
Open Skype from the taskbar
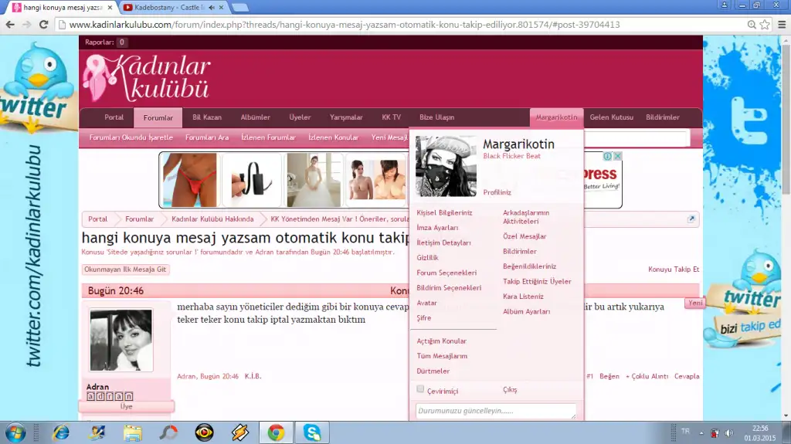tap(312, 433)
